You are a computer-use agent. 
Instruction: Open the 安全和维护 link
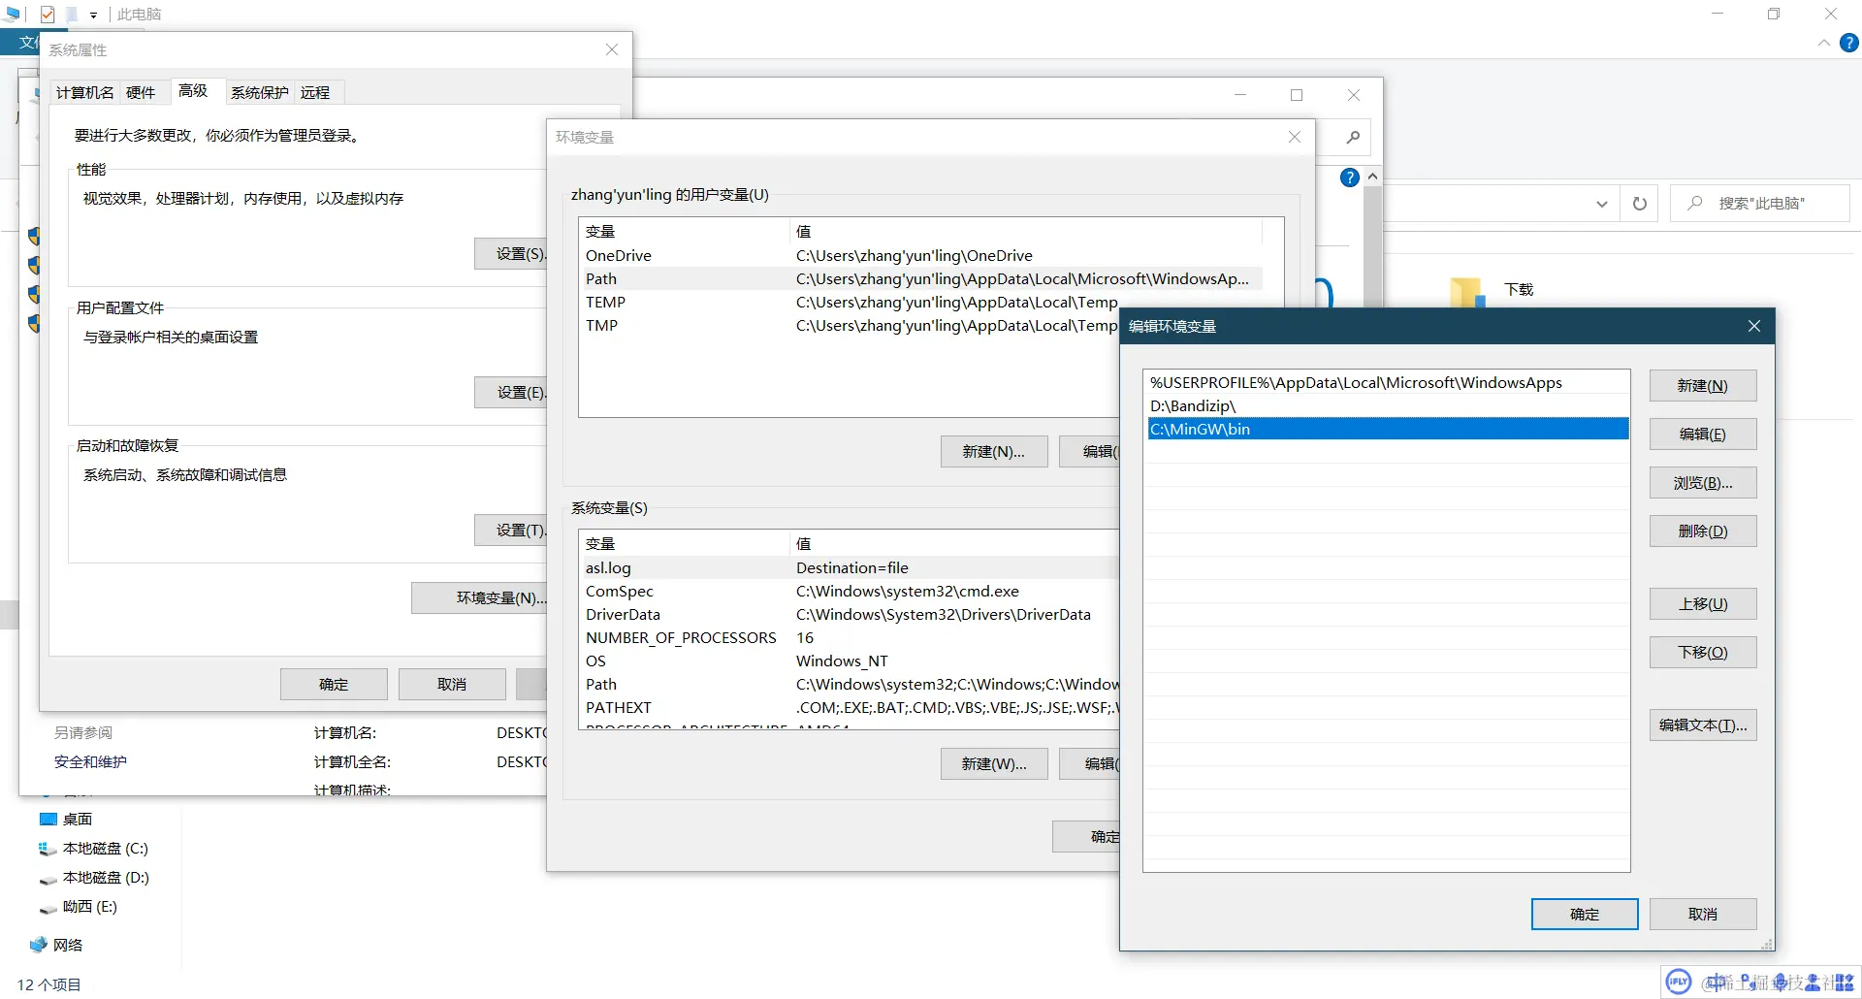(x=90, y=761)
